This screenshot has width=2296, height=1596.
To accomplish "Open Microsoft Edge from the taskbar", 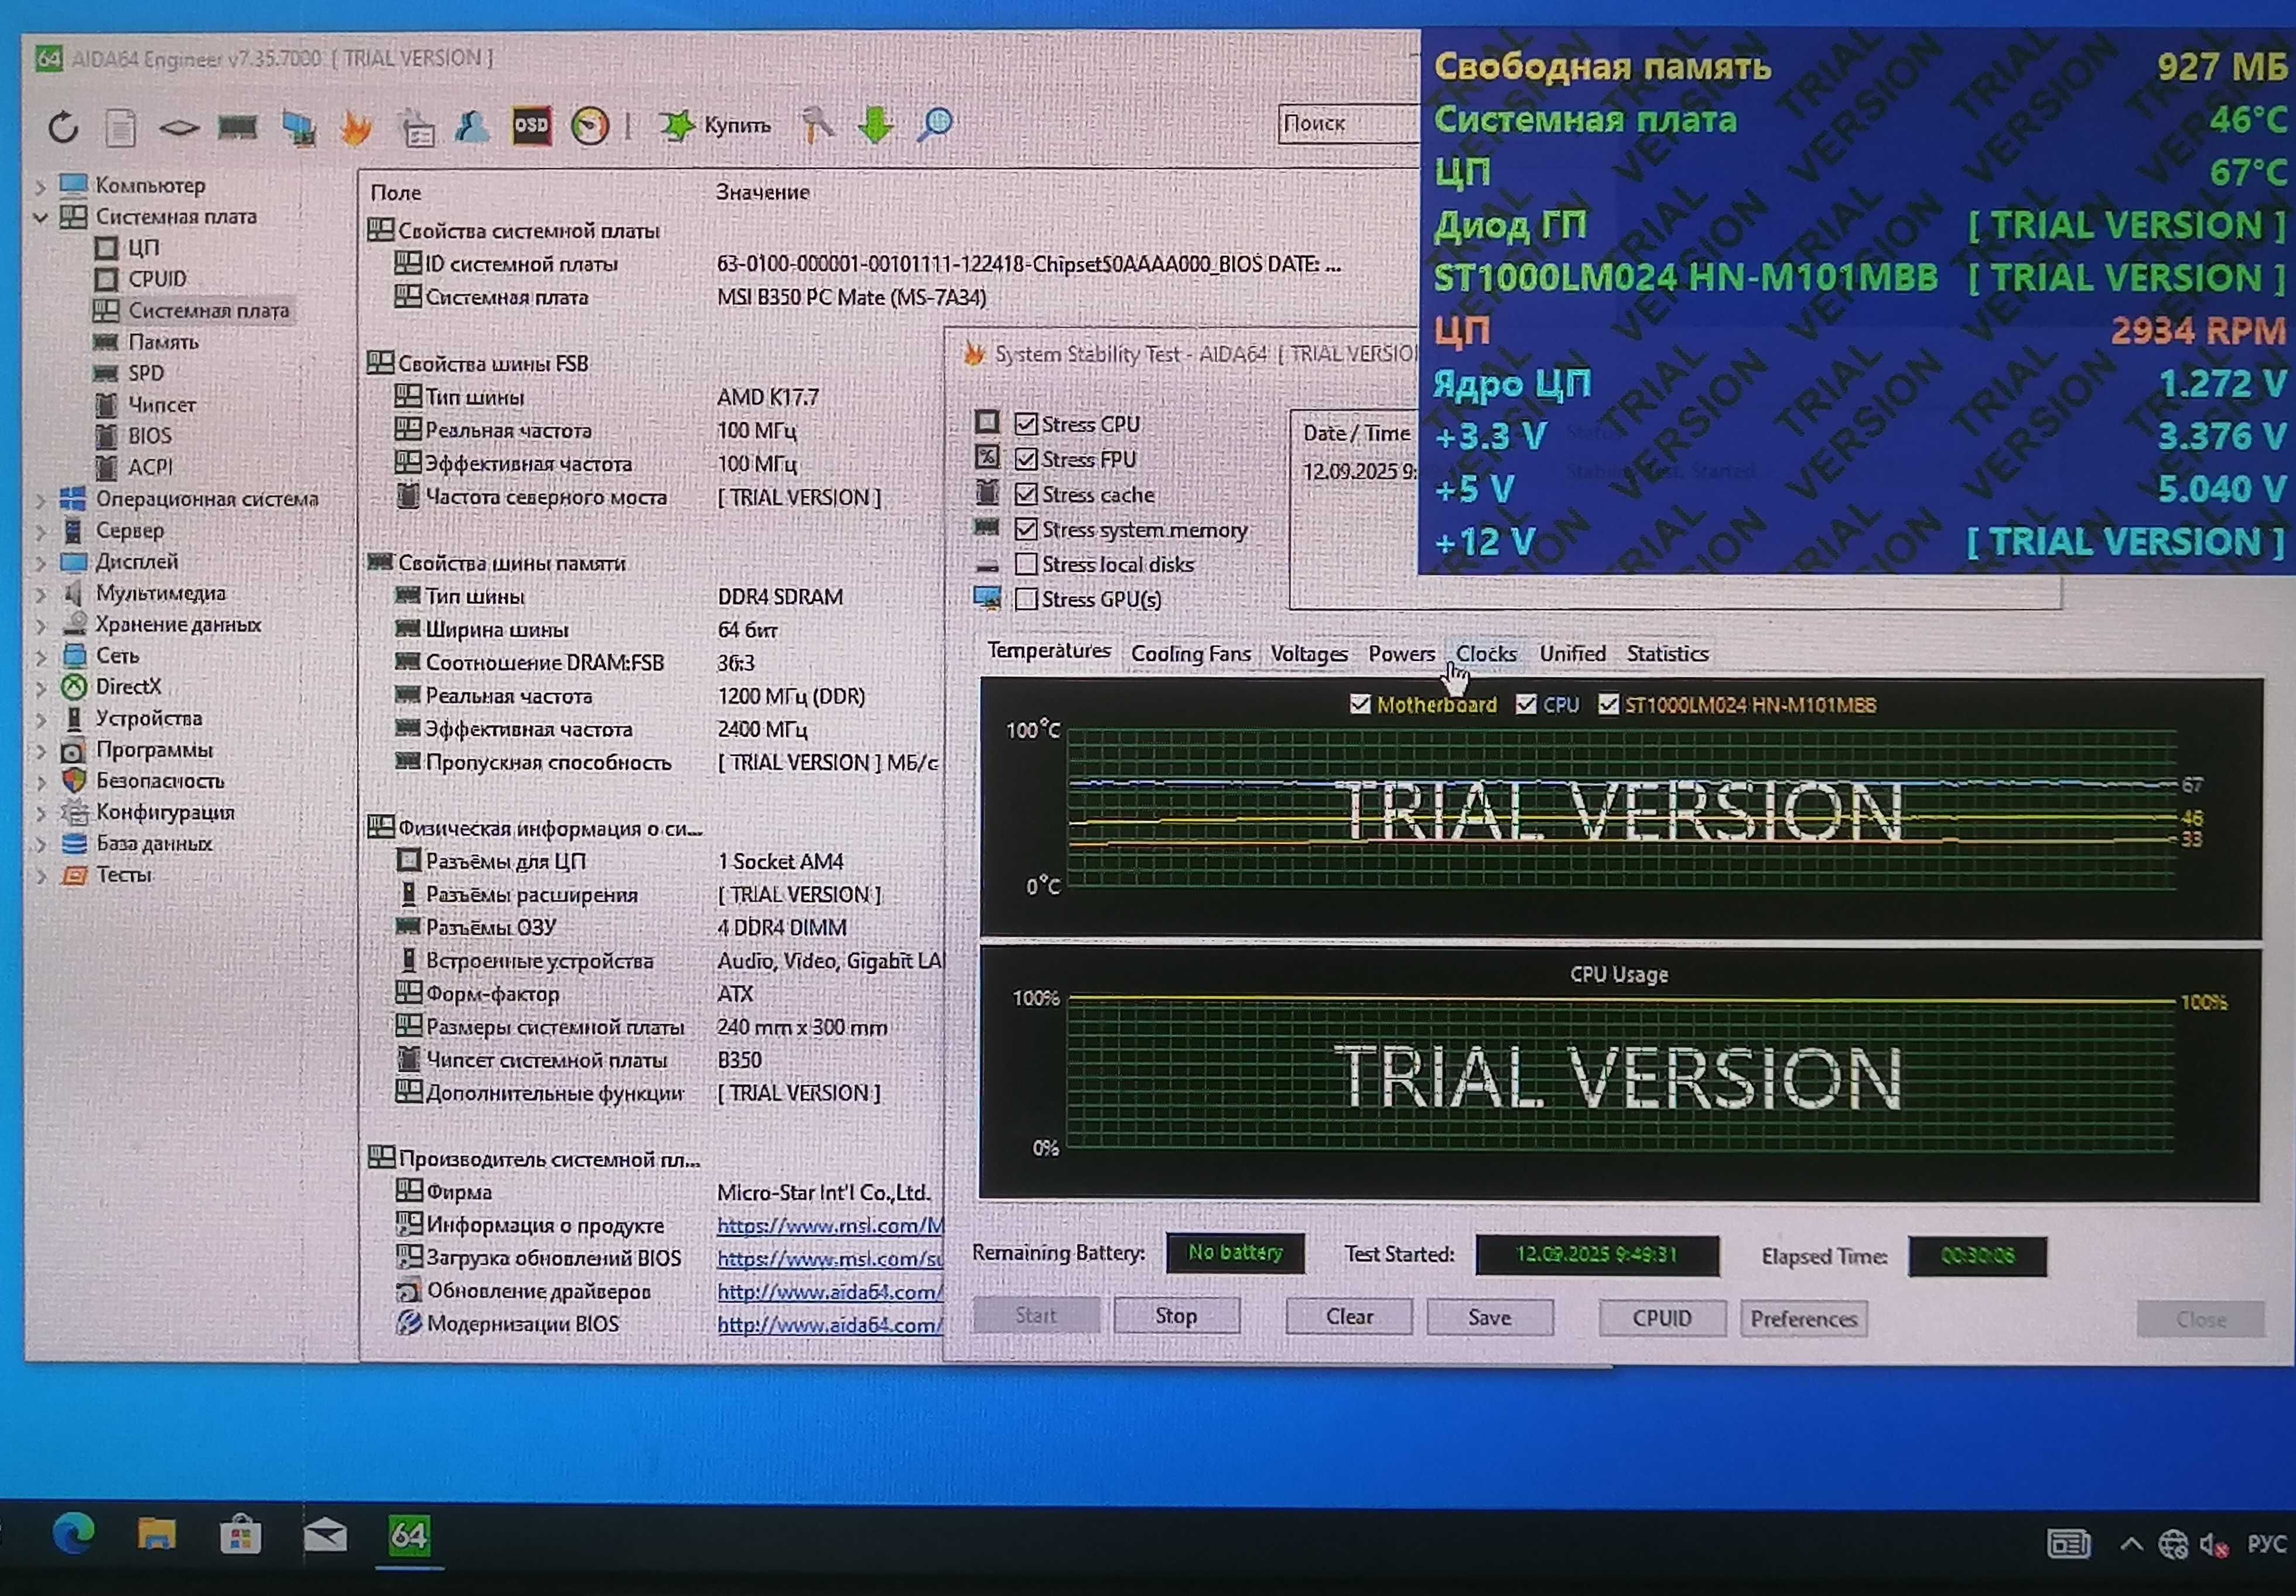I will (73, 1534).
